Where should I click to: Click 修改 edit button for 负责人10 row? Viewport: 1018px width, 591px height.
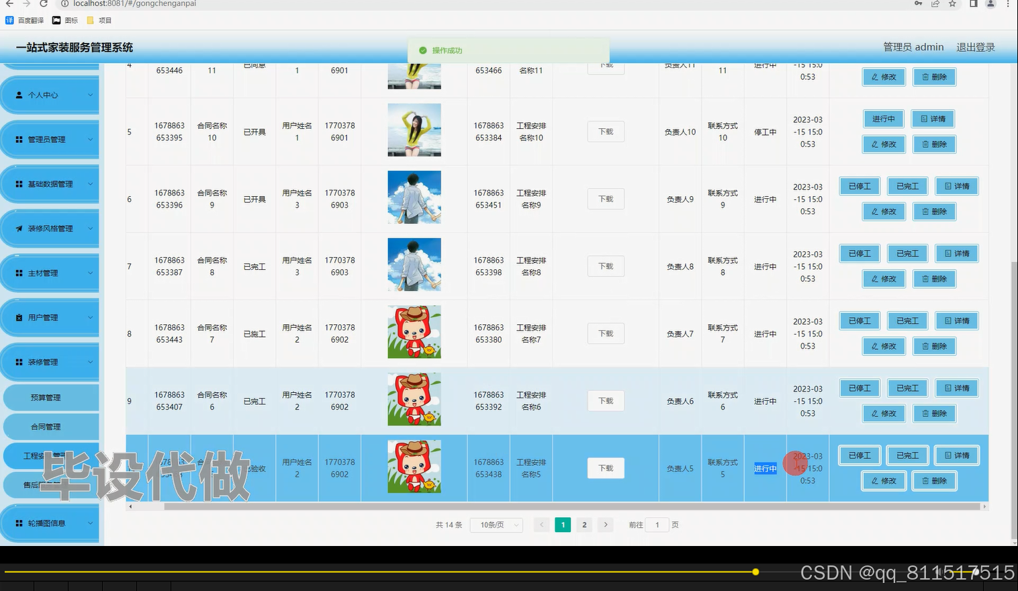click(884, 144)
